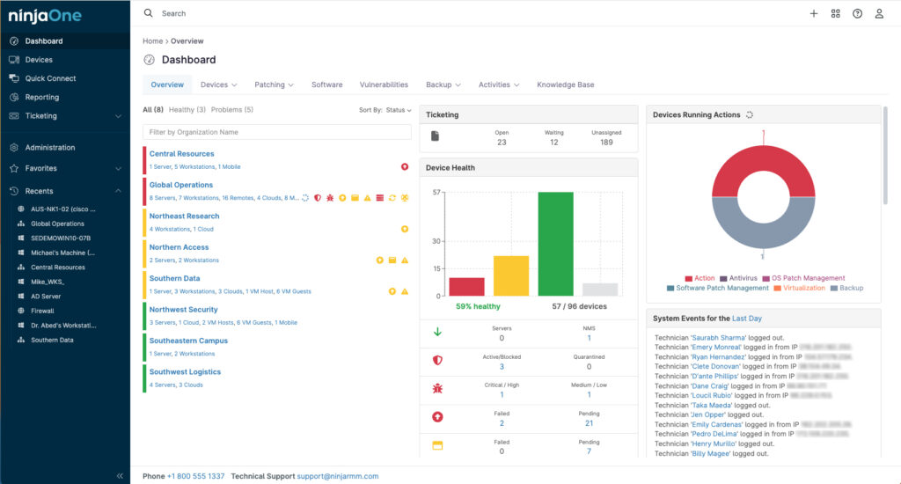Open the Northwest Security organization link
This screenshot has width=901, height=484.
click(x=183, y=310)
